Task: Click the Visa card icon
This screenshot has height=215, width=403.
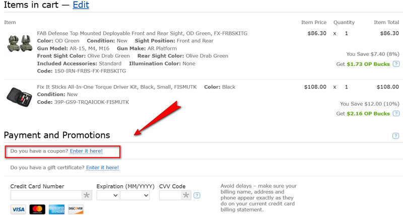Action: pos(18,209)
